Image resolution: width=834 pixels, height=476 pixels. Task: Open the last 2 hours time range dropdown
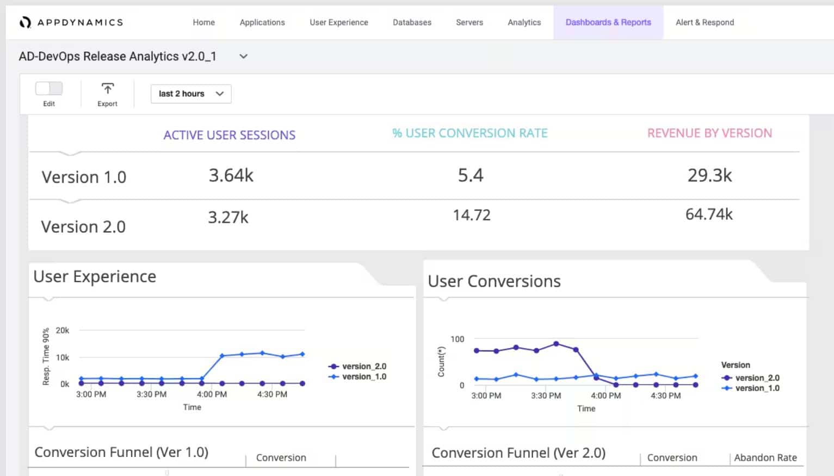190,94
